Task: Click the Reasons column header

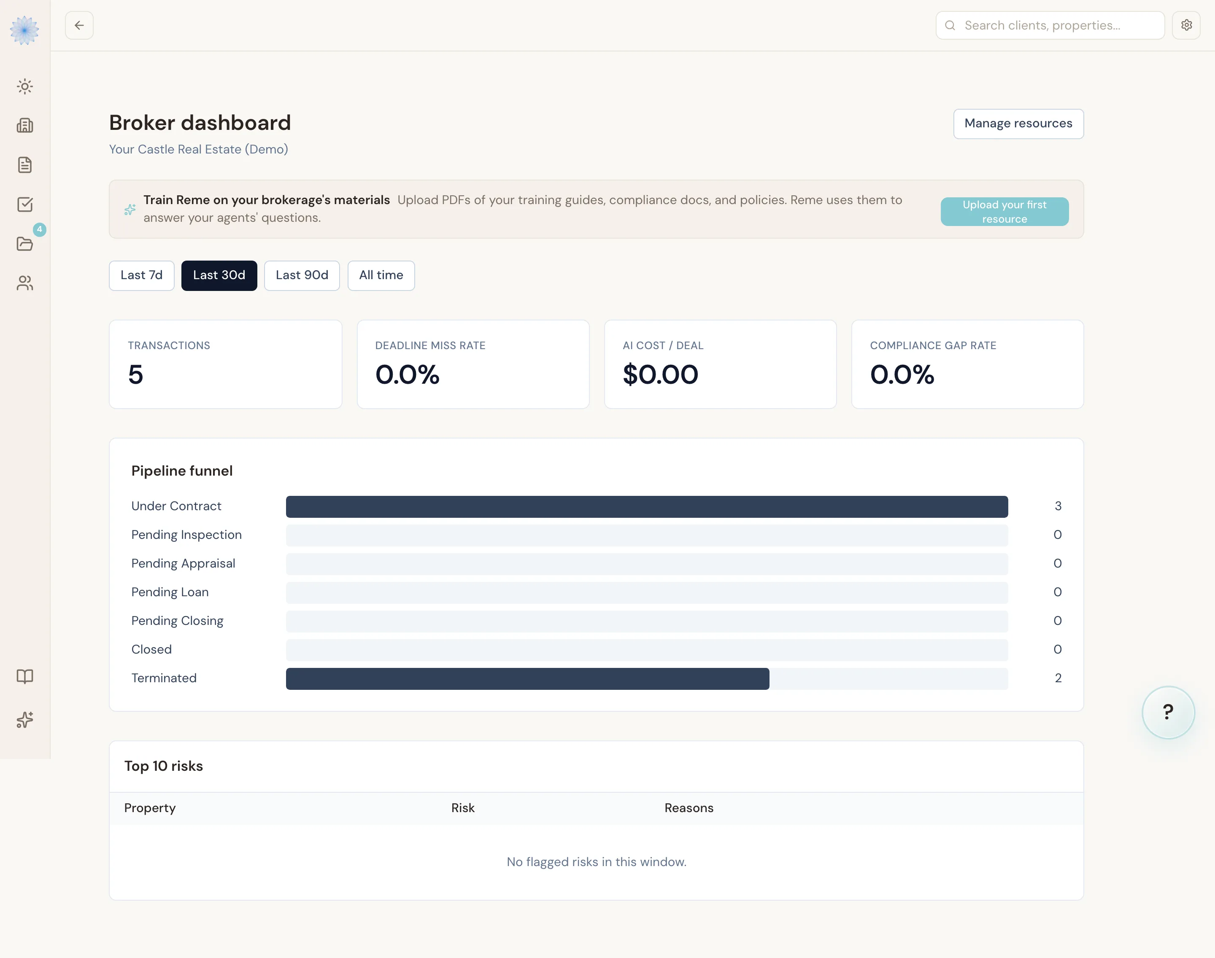Action: tap(688, 808)
